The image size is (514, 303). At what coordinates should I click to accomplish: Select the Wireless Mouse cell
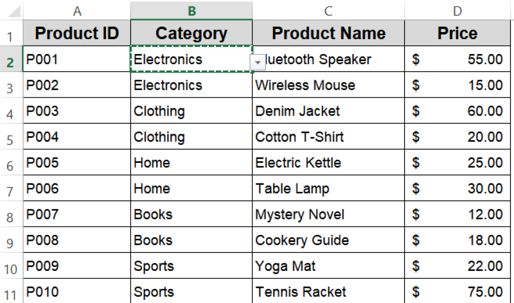pos(328,85)
